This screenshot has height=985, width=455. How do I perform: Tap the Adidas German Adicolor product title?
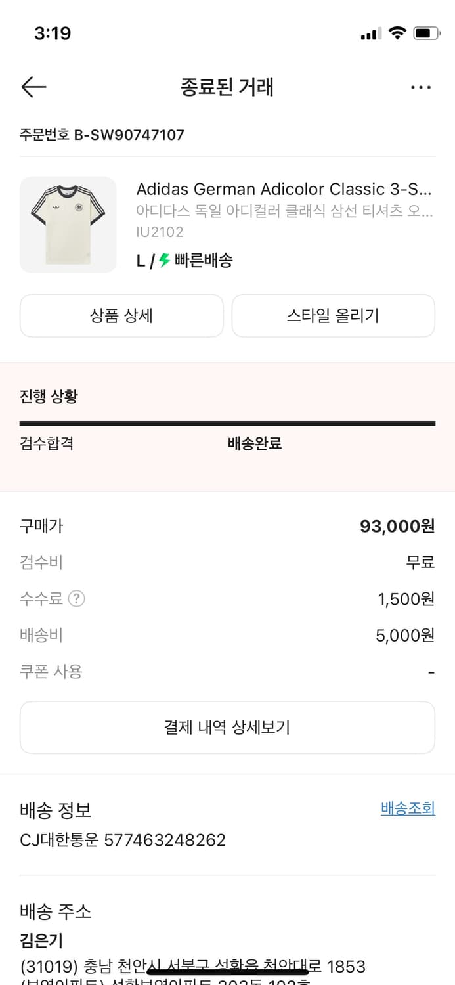[284, 189]
